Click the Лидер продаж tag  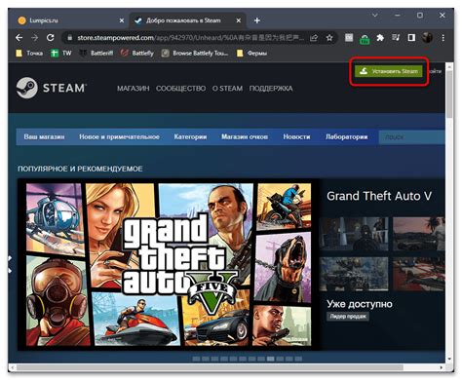click(348, 317)
